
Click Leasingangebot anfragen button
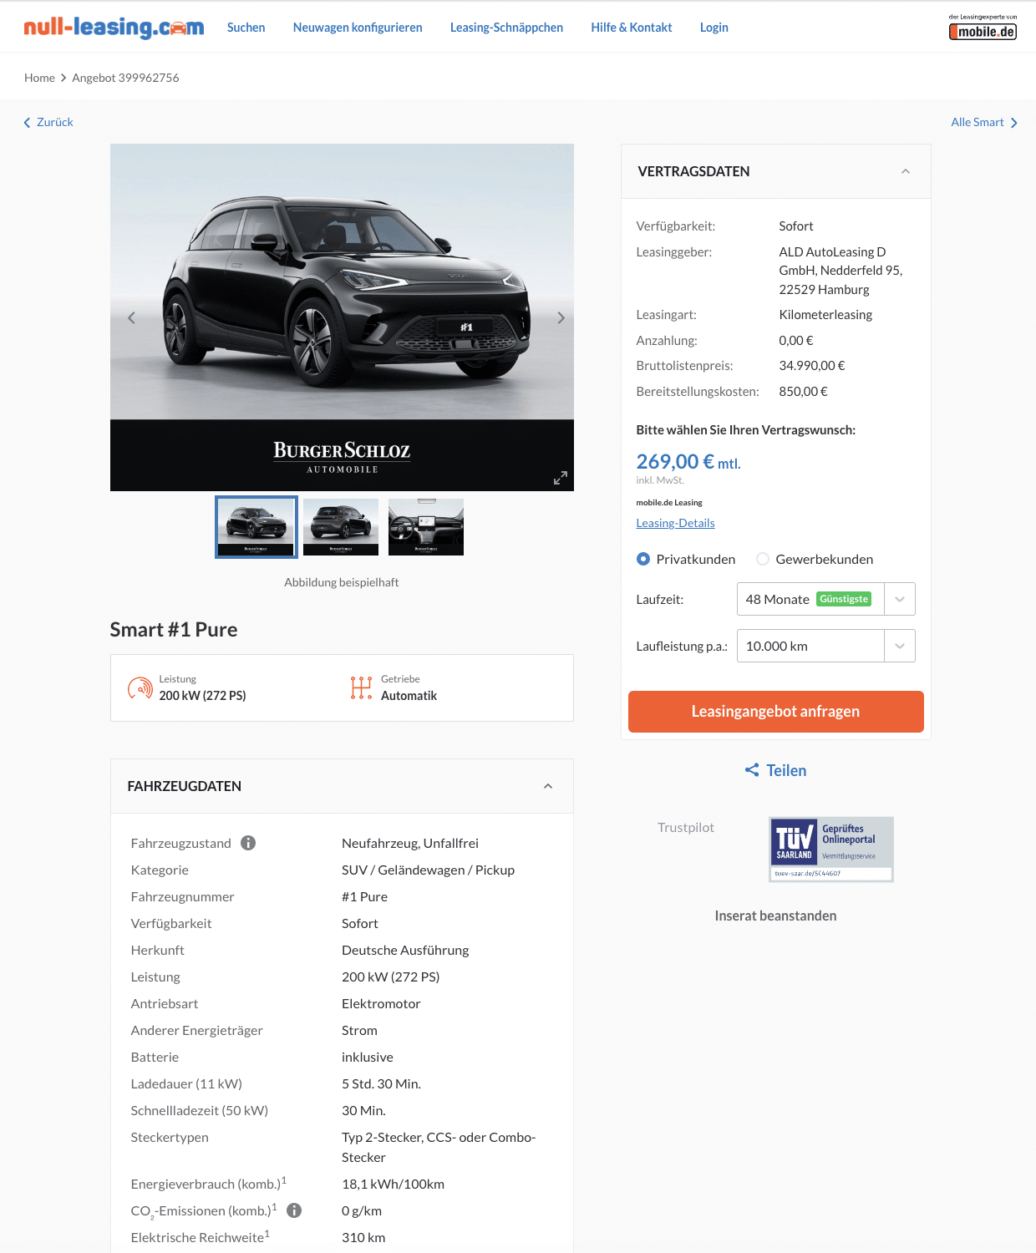point(776,712)
